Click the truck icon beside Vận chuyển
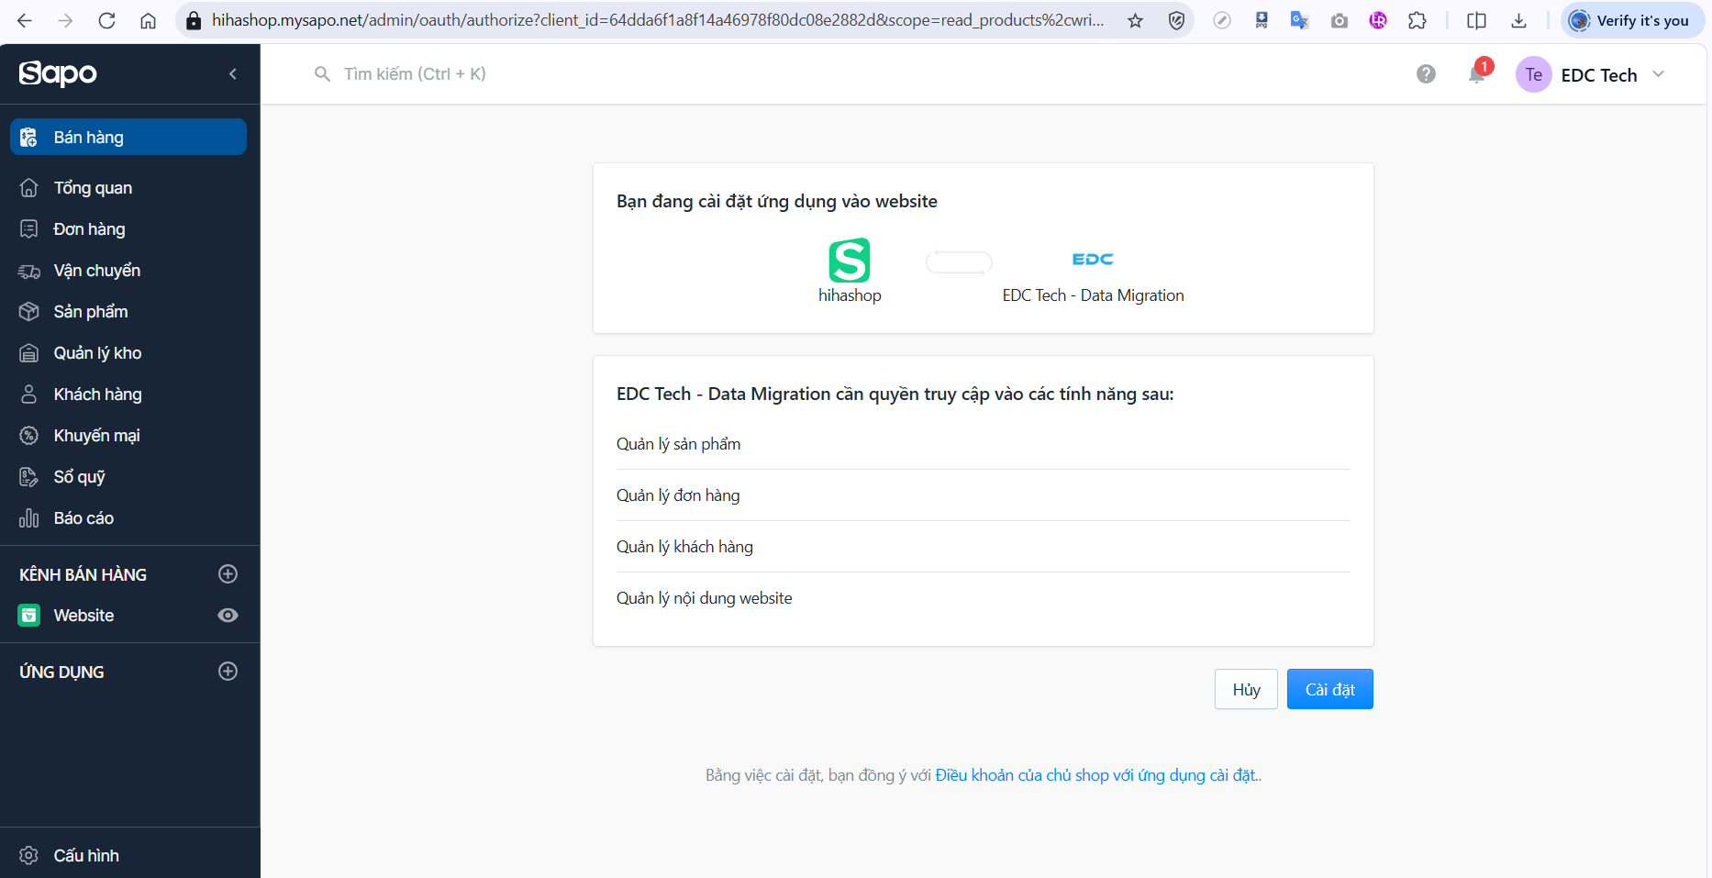This screenshot has width=1712, height=878. pyautogui.click(x=29, y=271)
